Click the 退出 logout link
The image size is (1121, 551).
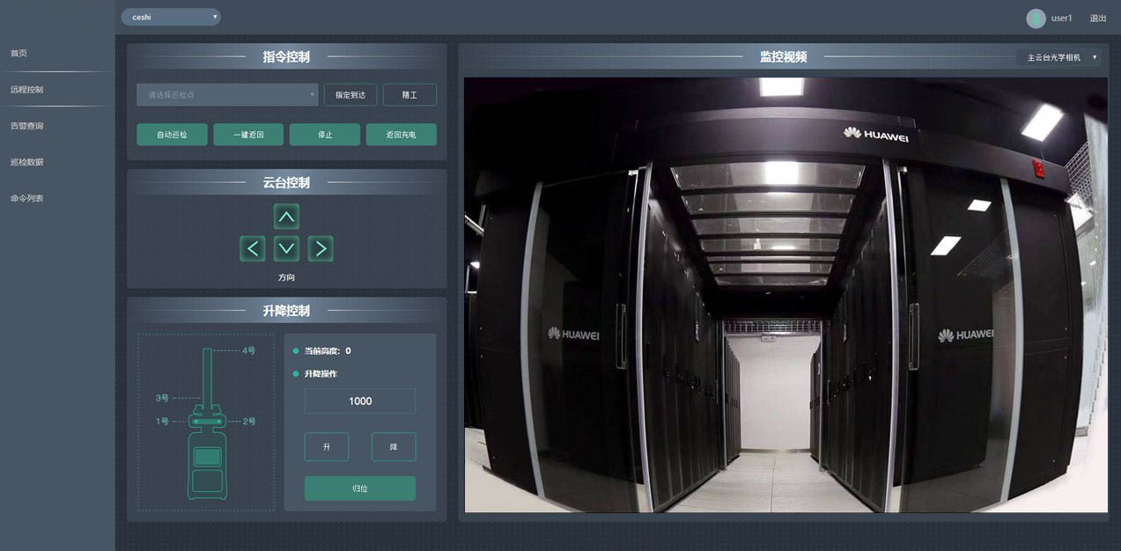pyautogui.click(x=1097, y=18)
